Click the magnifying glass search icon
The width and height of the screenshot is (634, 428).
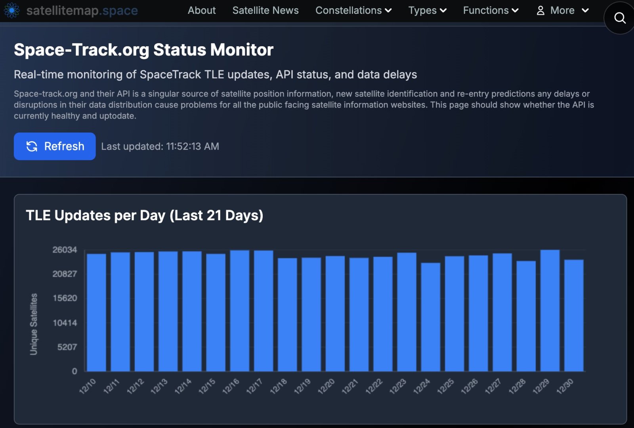click(619, 18)
